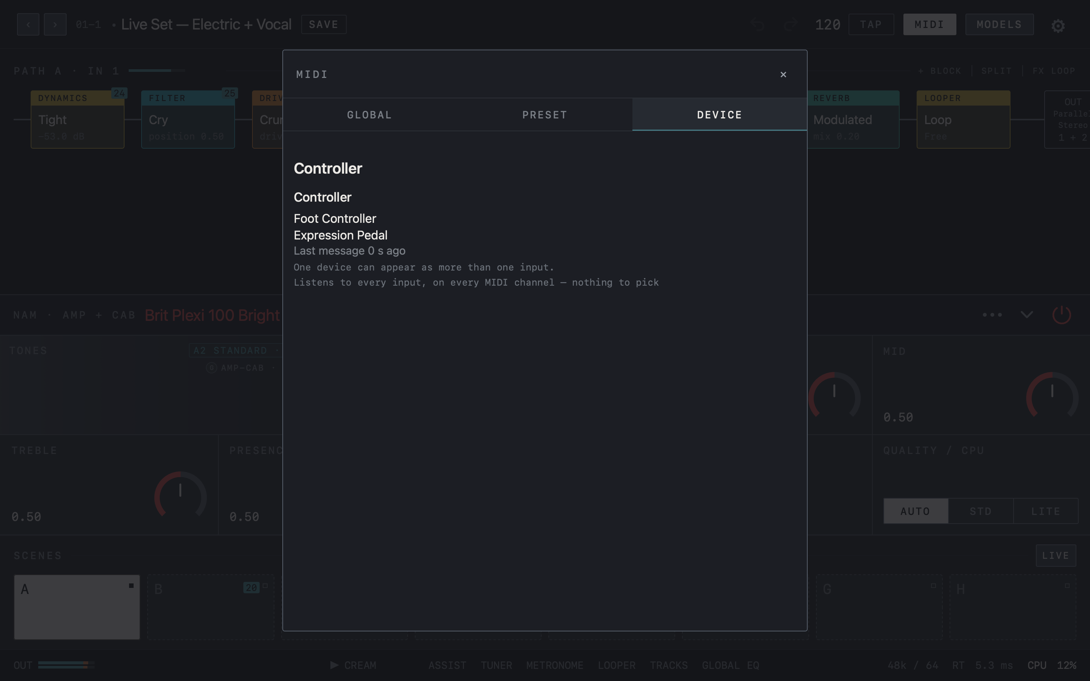Click the redo arrow icon

point(791,24)
